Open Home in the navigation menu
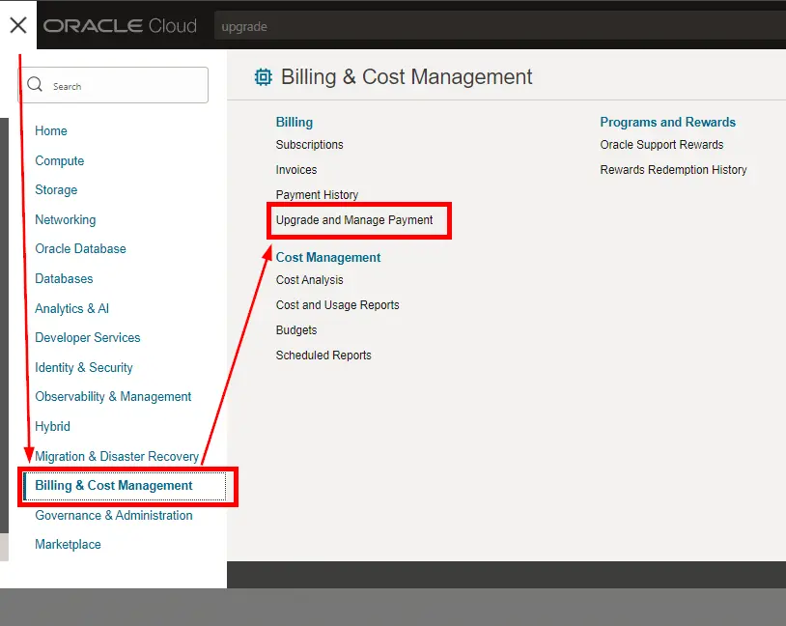The image size is (786, 626). (51, 131)
